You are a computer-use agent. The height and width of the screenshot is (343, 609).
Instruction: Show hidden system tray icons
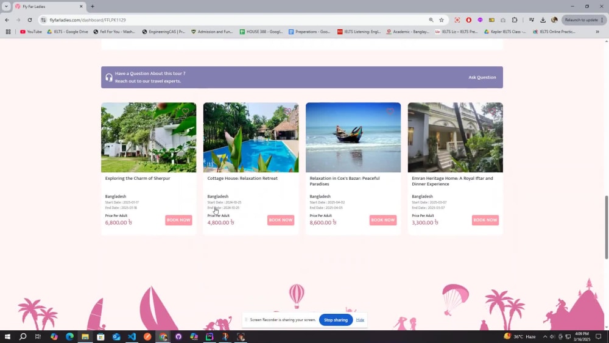point(545,337)
